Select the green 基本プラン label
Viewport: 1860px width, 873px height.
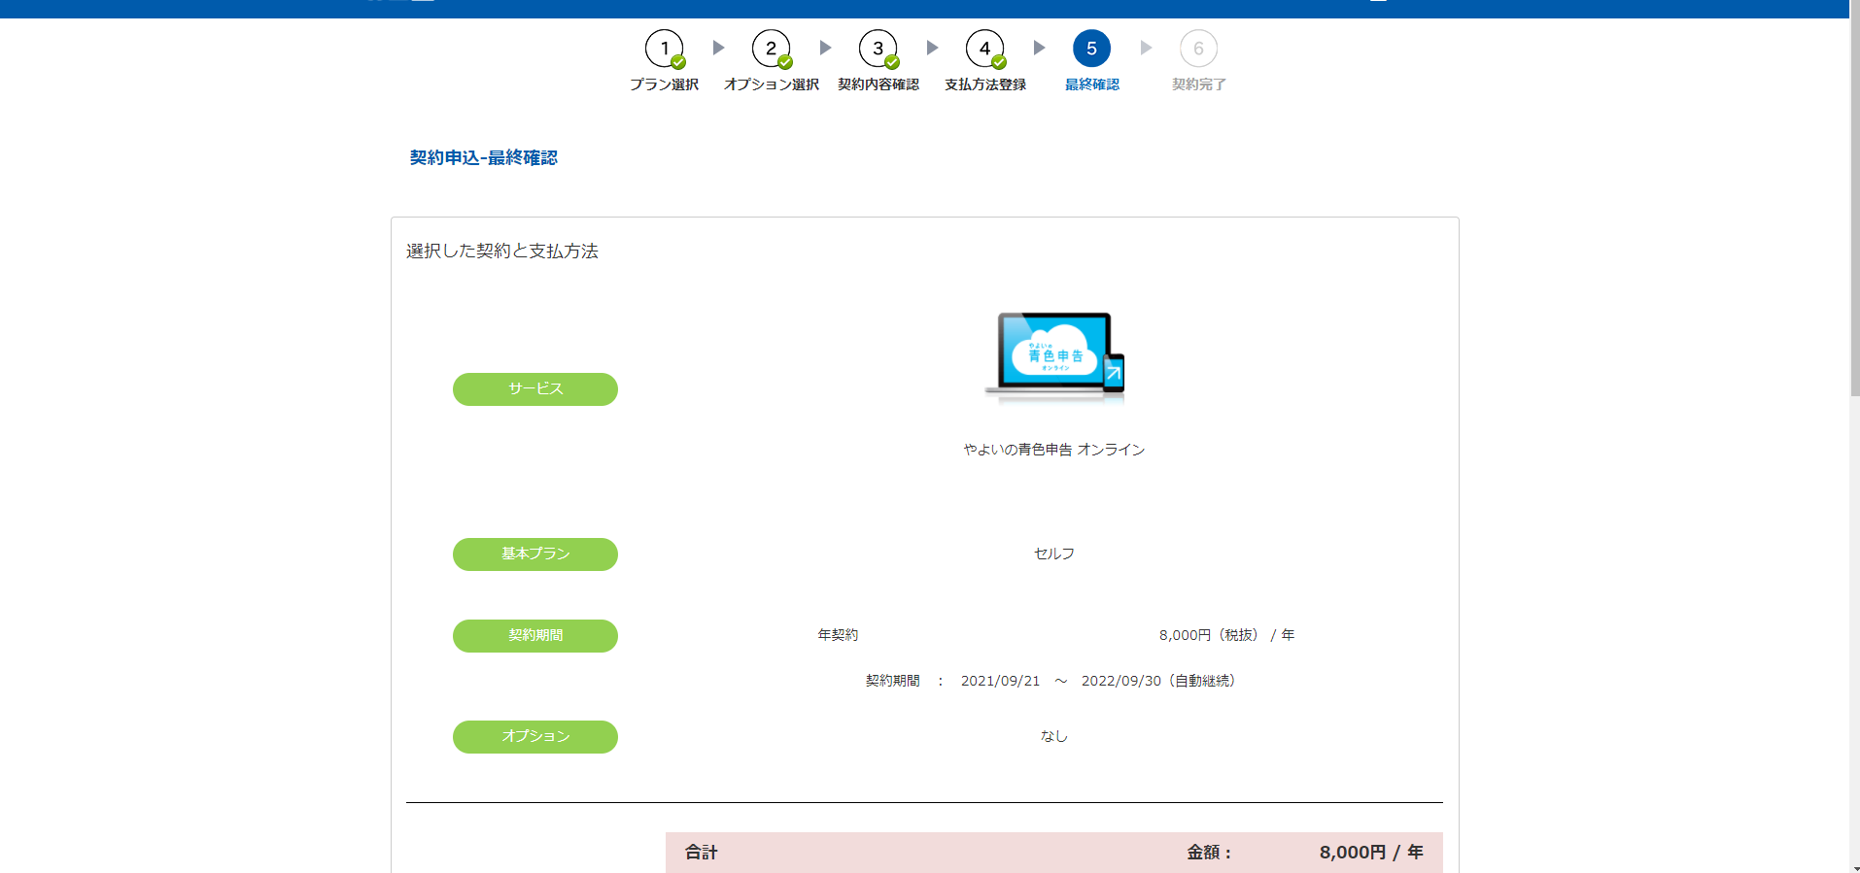point(535,554)
